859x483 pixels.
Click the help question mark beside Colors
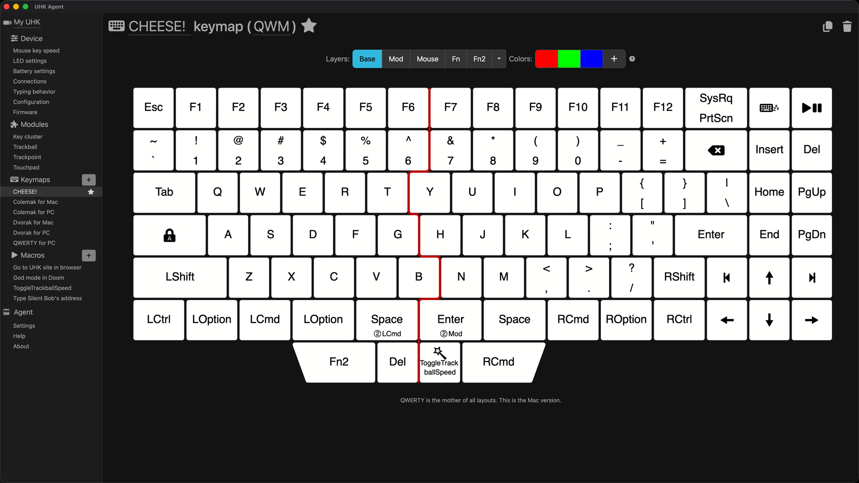point(632,59)
